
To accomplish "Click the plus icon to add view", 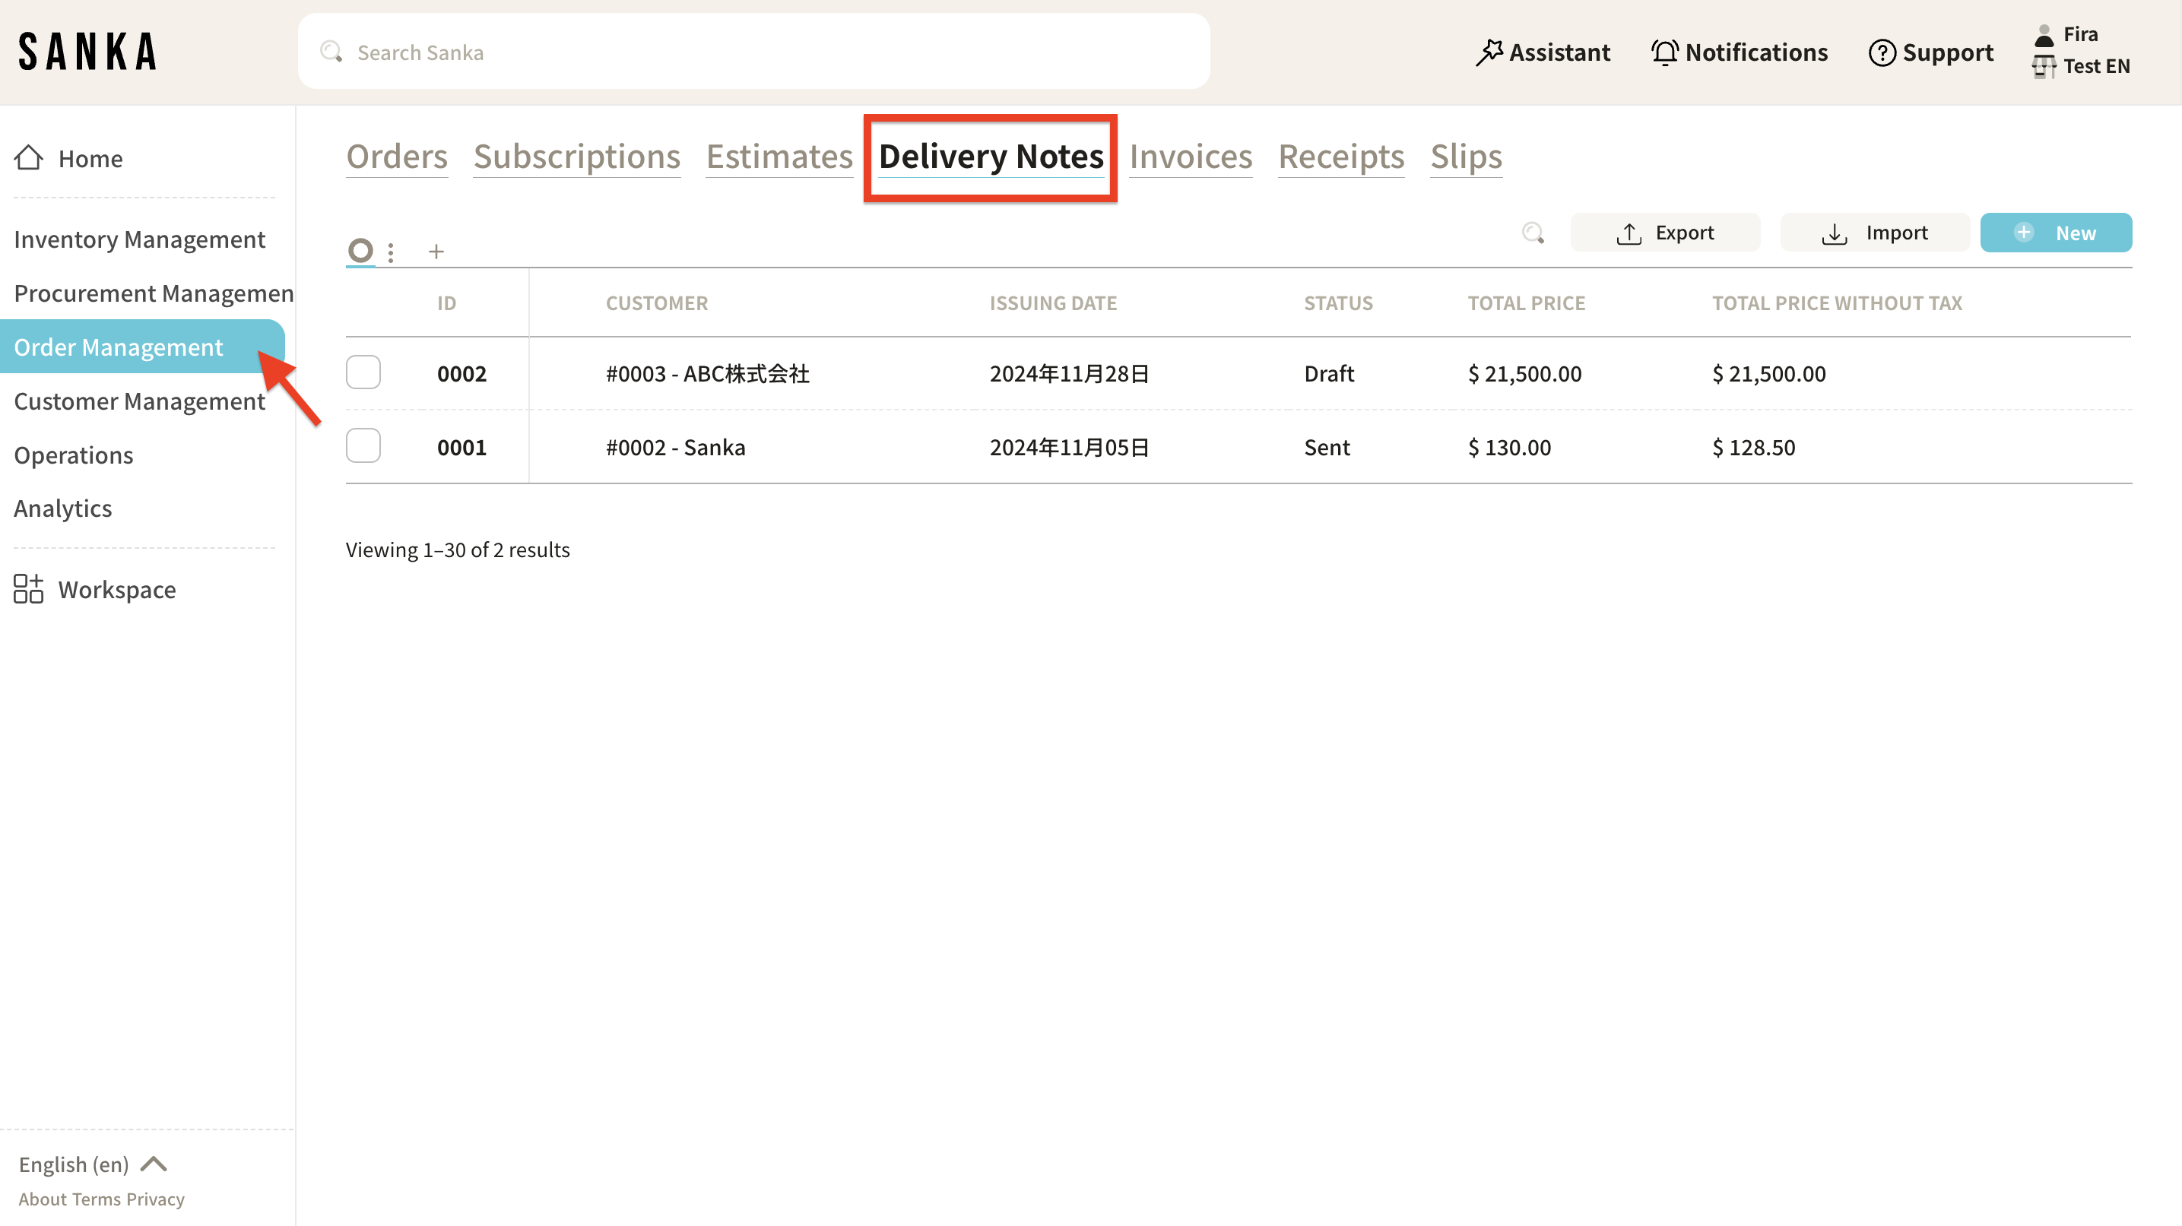I will coord(436,252).
